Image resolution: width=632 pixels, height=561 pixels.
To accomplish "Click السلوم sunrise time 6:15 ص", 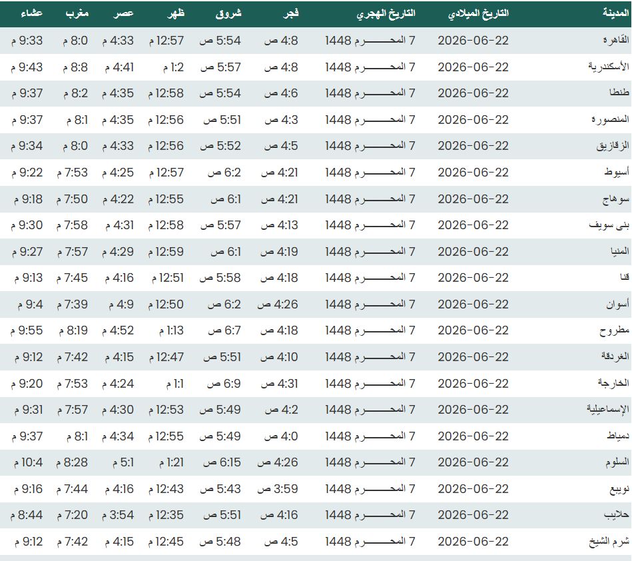I will point(222,462).
